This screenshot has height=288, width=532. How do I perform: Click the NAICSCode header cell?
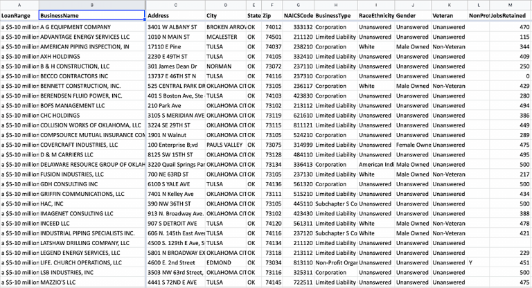point(299,15)
